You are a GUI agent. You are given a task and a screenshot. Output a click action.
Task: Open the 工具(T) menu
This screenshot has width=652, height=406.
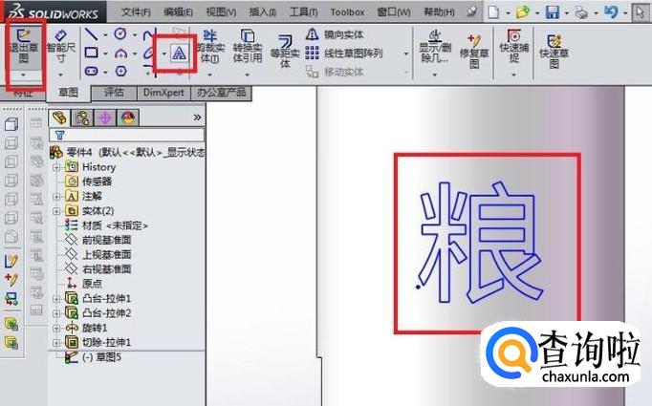(303, 12)
